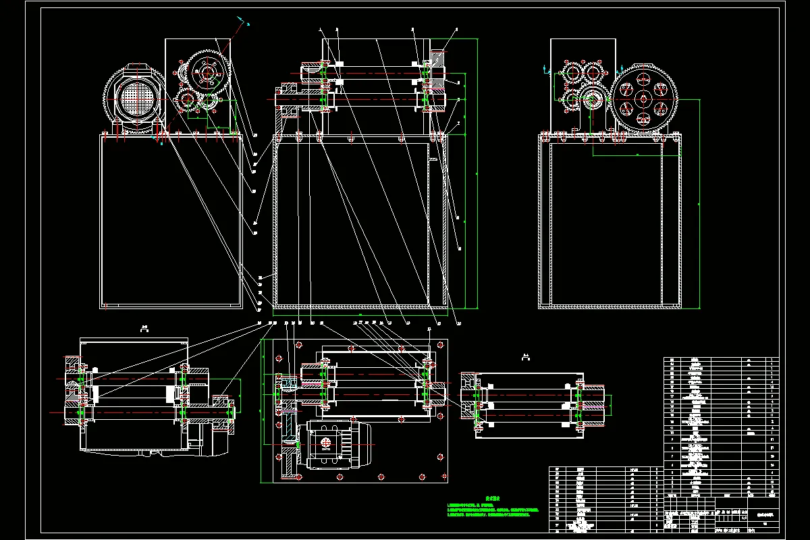This screenshot has height=540, width=810.
Task: Click the technical requirements heading above green text
Action: [x=491, y=500]
